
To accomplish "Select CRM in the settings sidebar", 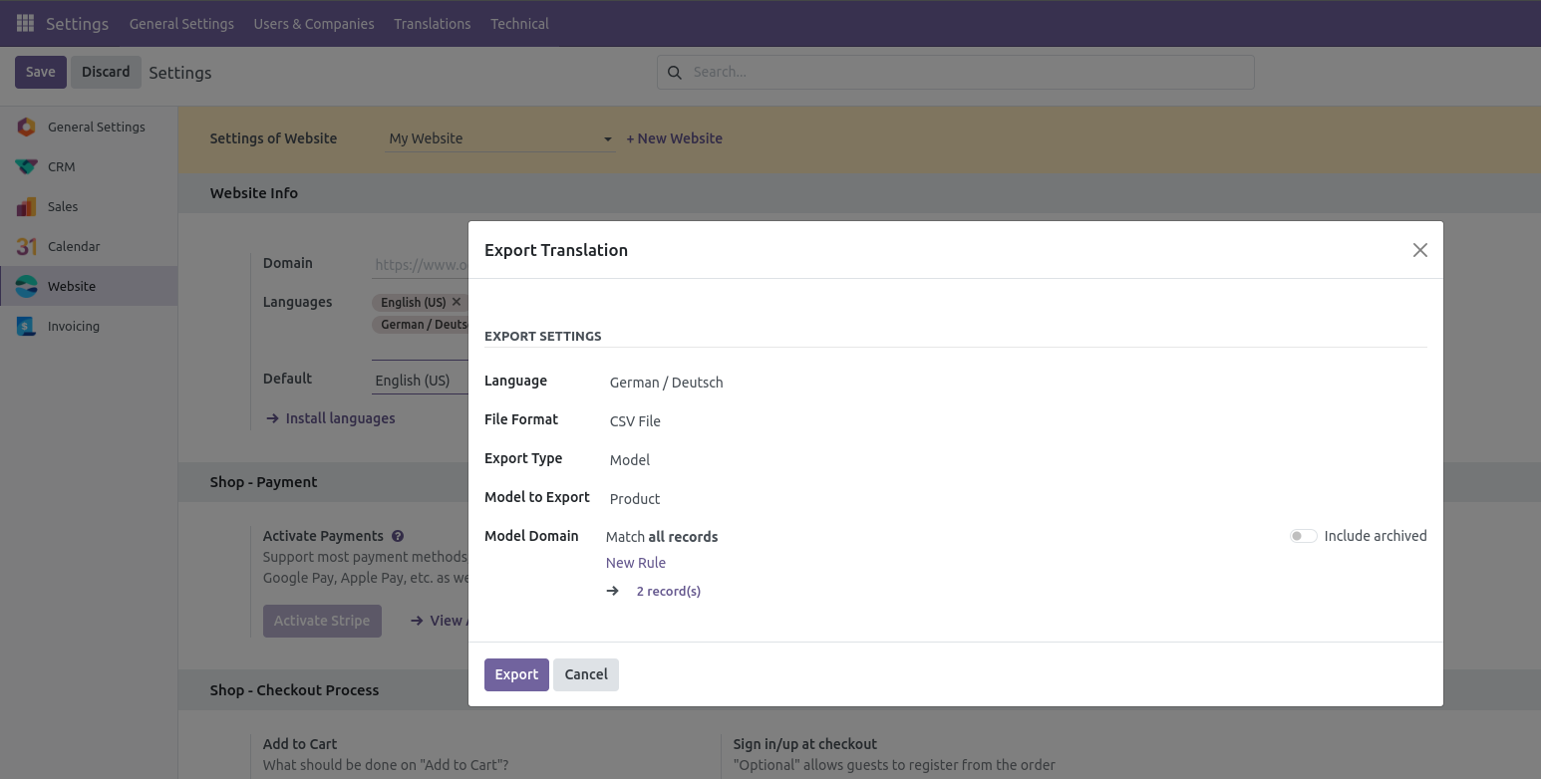I will pyautogui.click(x=89, y=166).
